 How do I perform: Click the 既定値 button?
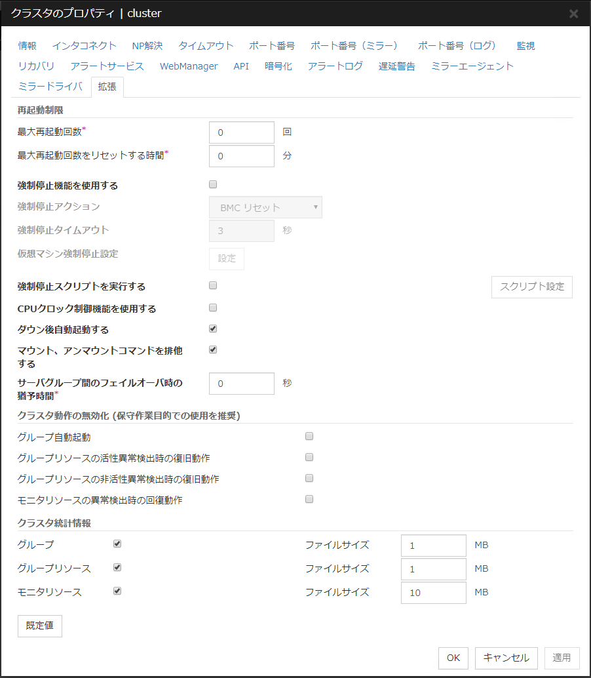click(40, 626)
